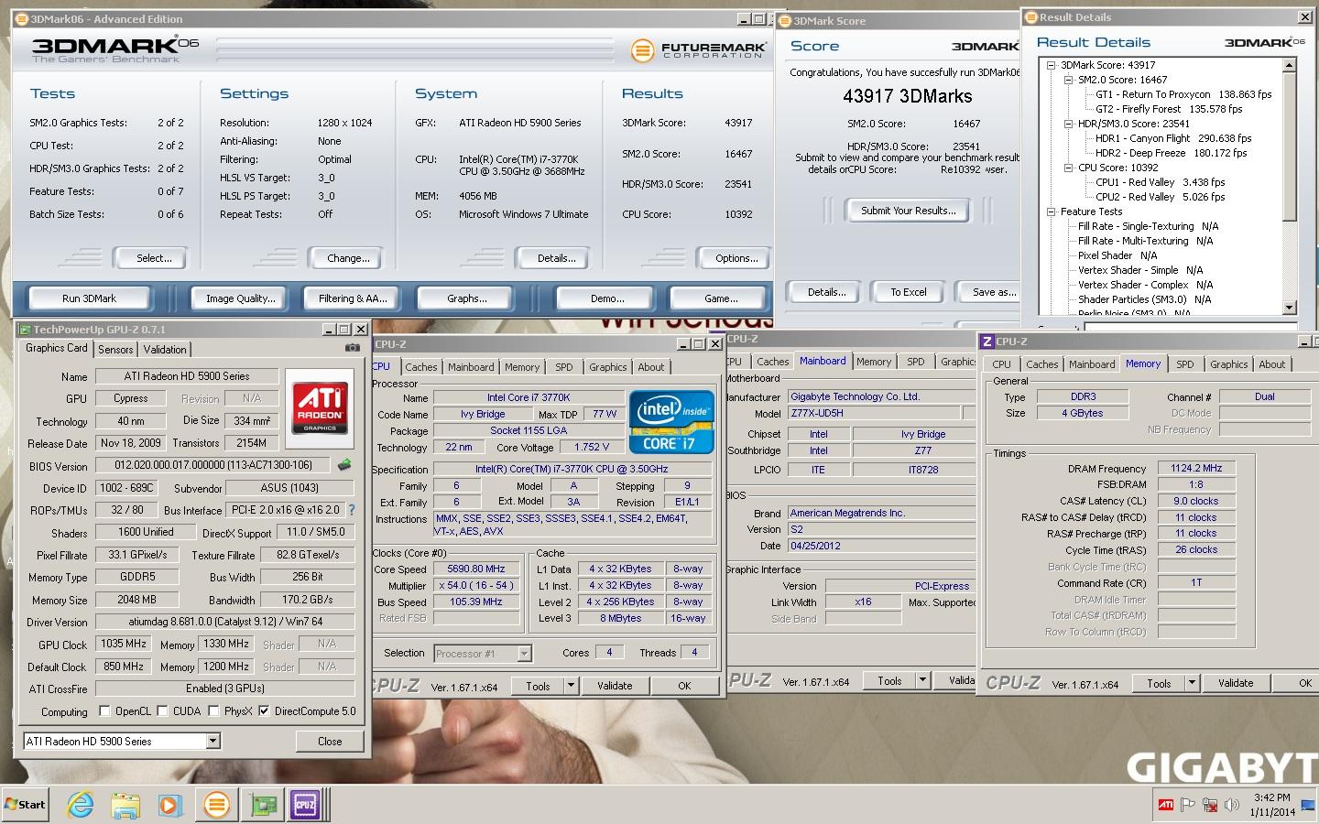Click the Bus Interface question mark icon

[352, 510]
